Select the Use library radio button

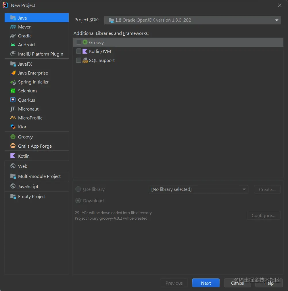78,189
